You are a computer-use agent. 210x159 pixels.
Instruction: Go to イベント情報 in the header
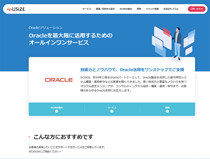(152, 9)
